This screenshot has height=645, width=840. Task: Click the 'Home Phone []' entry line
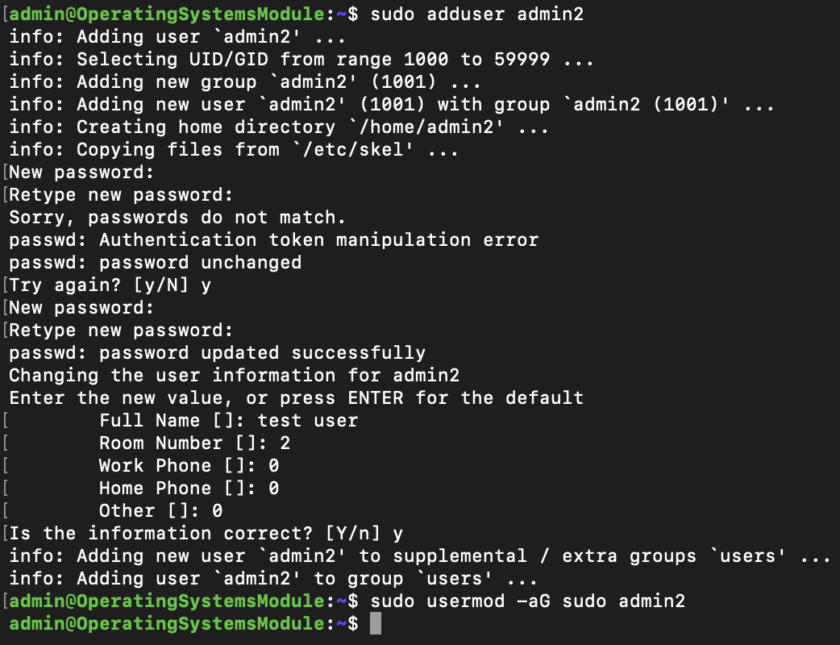coord(189,488)
